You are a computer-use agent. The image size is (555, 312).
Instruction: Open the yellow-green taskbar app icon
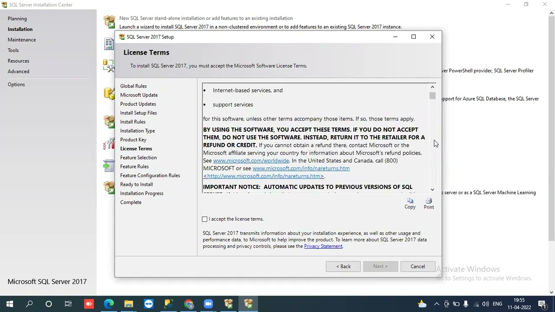169,304
